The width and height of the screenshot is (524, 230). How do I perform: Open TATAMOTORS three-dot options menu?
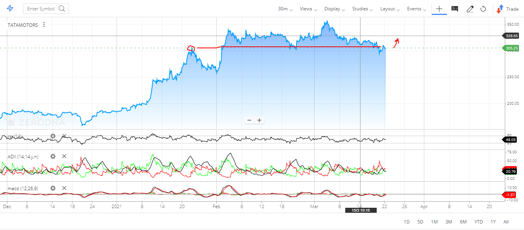[x=44, y=25]
